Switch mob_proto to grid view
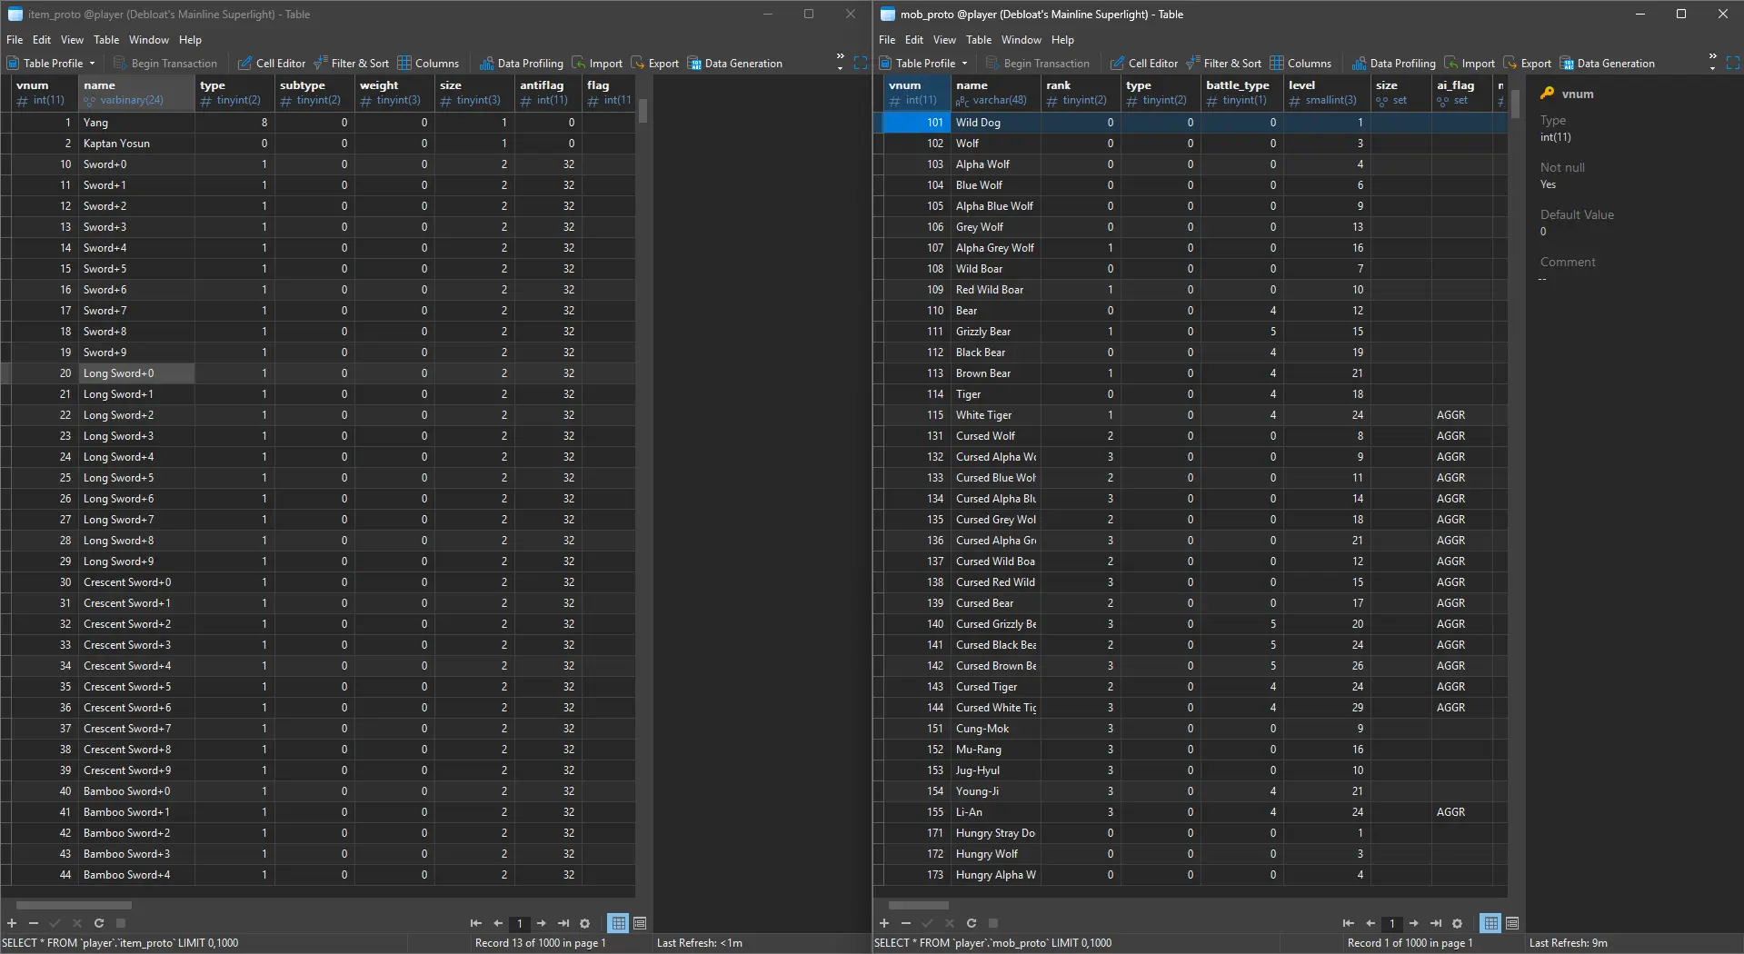The image size is (1744, 954). click(x=1490, y=923)
